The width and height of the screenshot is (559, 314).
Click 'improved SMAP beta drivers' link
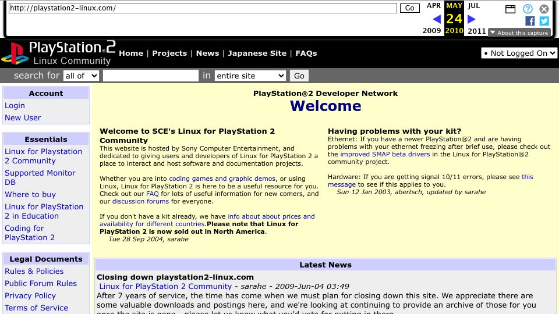385,154
